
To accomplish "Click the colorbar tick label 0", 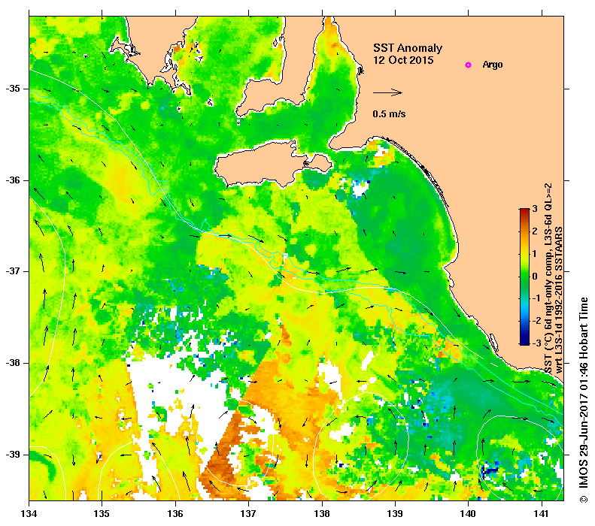I will point(535,277).
